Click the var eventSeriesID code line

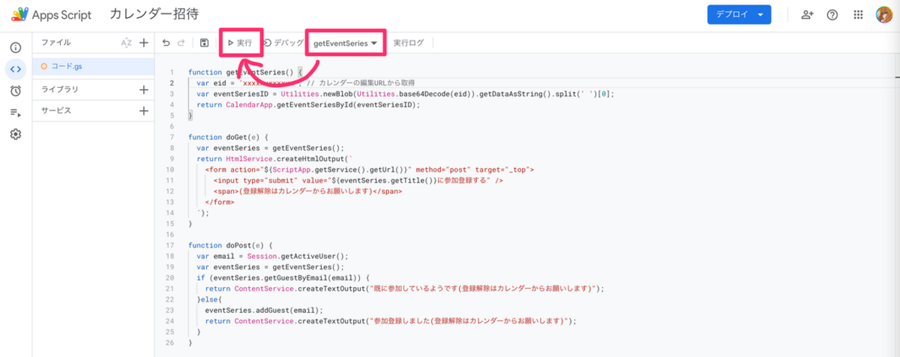(x=405, y=93)
